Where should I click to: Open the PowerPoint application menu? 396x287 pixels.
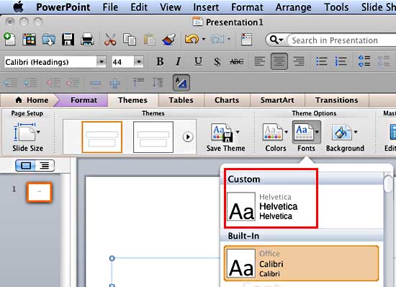point(63,7)
